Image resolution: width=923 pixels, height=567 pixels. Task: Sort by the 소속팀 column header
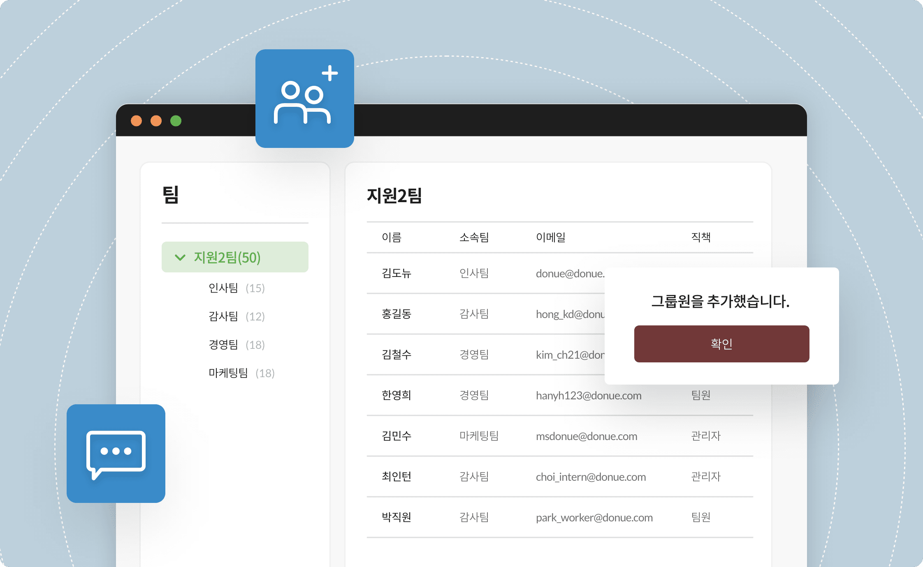point(474,237)
